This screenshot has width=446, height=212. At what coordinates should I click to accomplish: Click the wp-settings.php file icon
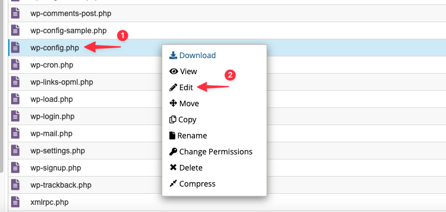[x=16, y=150]
